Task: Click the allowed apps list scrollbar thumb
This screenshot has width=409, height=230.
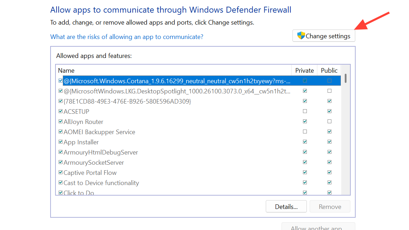Action: [345, 78]
